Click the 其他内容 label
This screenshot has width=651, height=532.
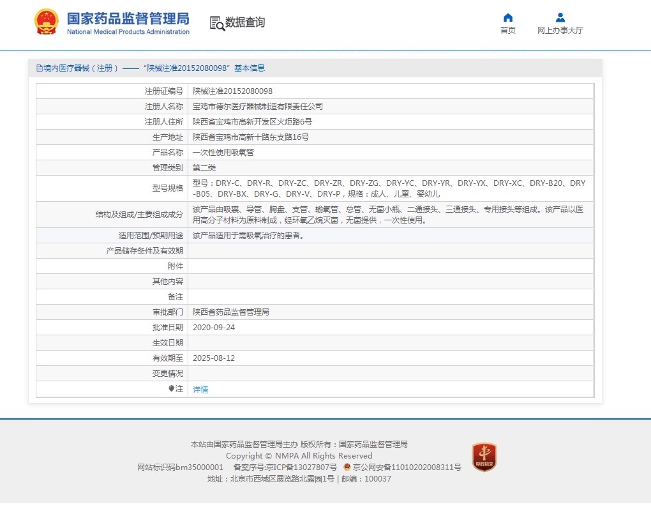167,282
